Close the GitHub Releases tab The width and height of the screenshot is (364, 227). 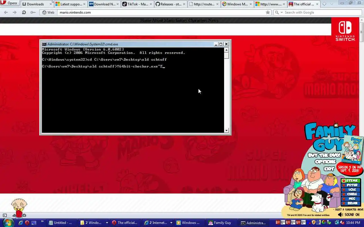tap(184, 4)
